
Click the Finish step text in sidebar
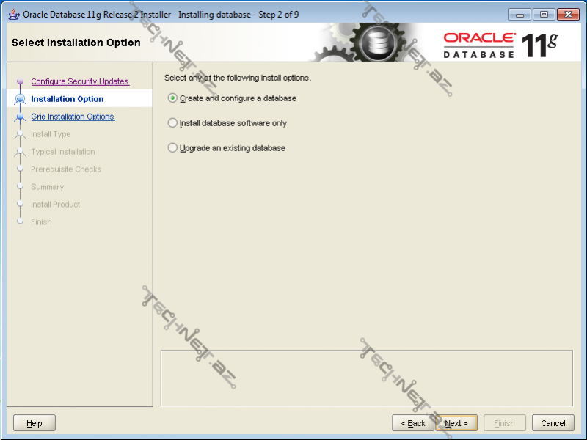pyautogui.click(x=41, y=222)
